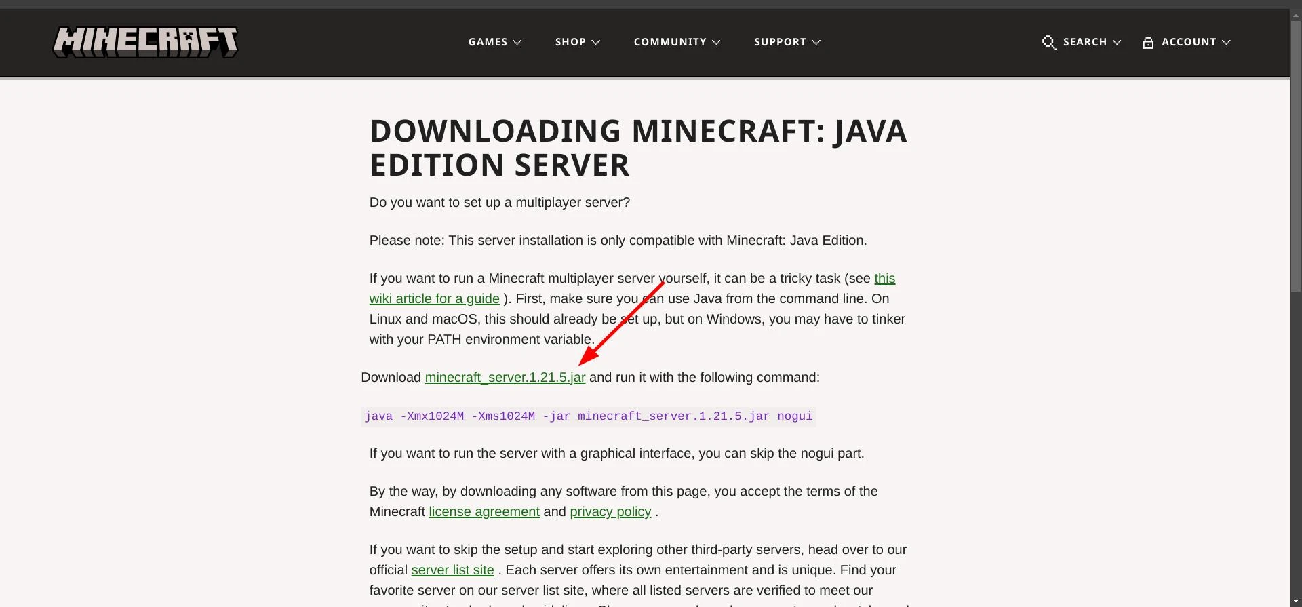
Task: Open the Community menu label
Action: click(x=670, y=42)
